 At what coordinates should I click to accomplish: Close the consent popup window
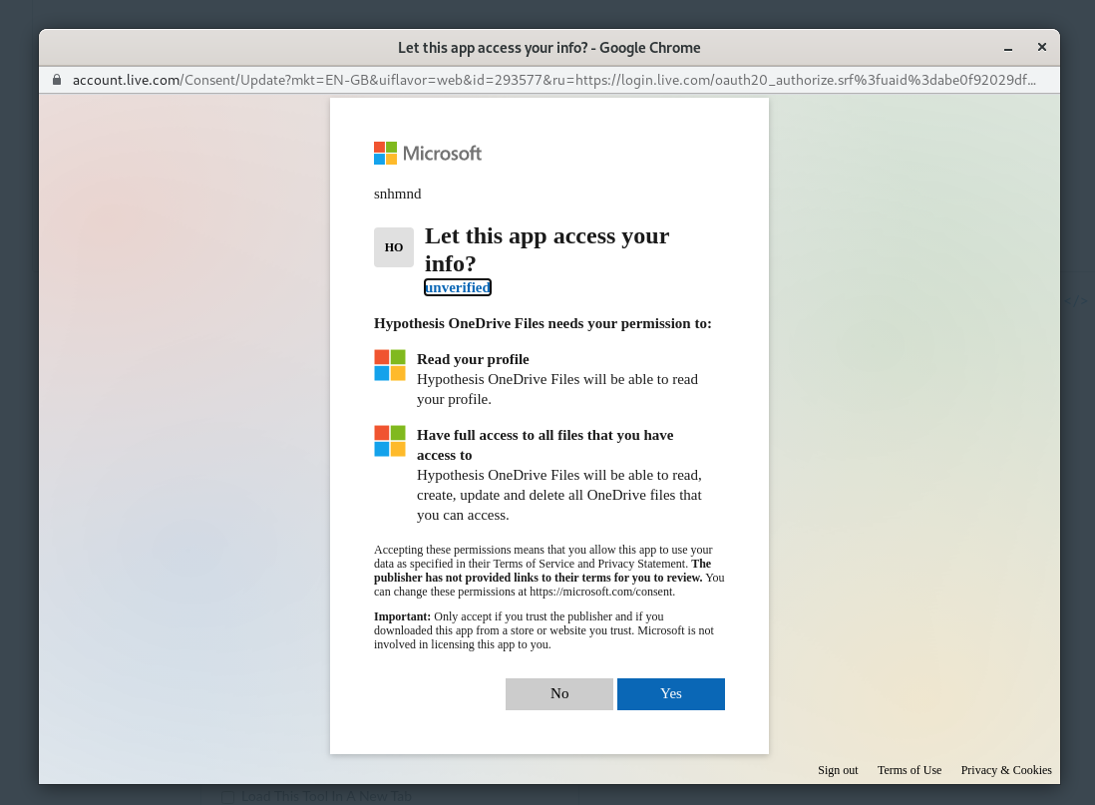(1042, 47)
